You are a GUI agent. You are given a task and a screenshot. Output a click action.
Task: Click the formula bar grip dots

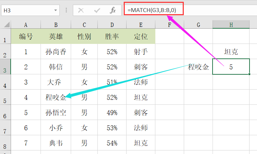(66, 10)
